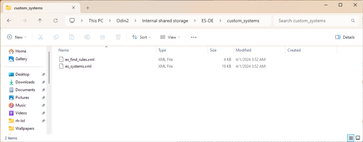Toggle the Details pane
The image size is (363, 142).
click(345, 37)
